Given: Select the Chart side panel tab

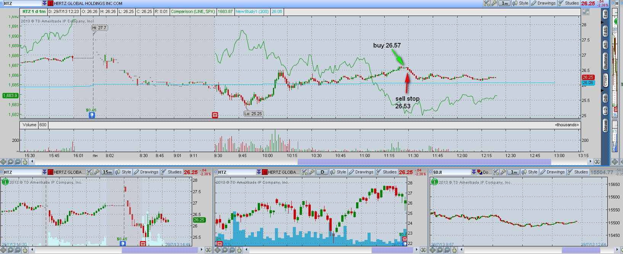Looking at the screenshot, I should [x=605, y=81].
